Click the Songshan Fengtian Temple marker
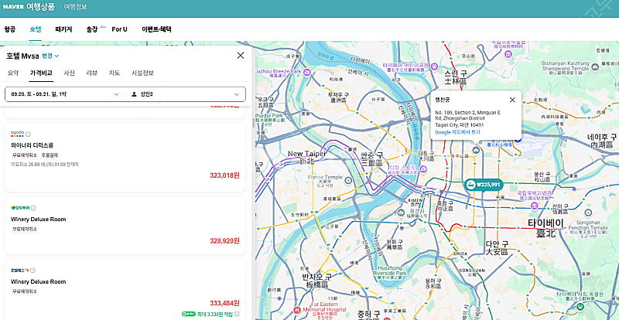 tap(588, 213)
